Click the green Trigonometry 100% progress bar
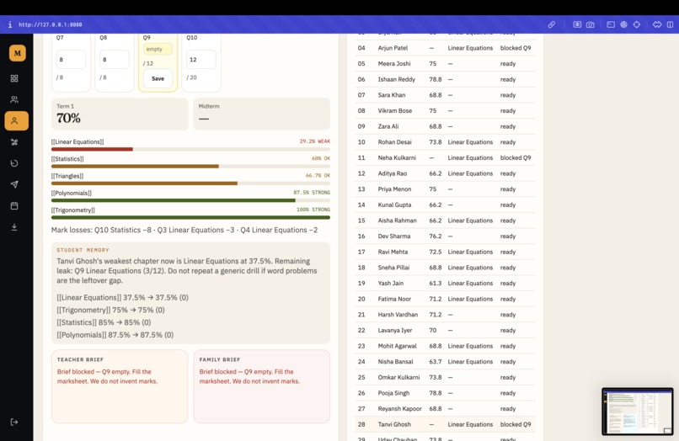Viewport: 679px width, 441px height. tap(190, 218)
